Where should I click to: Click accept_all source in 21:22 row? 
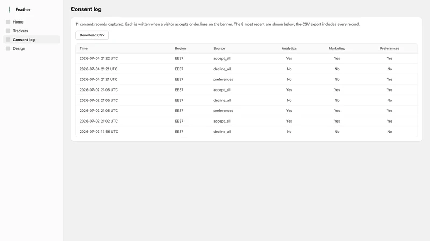point(222,58)
